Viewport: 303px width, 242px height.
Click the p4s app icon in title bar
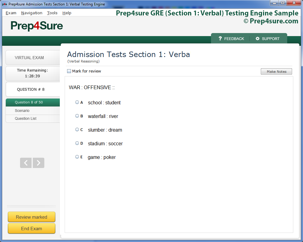coord(5,4)
